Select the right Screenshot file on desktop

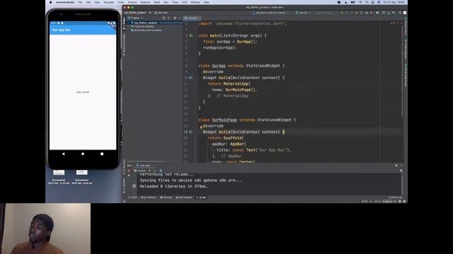point(82,177)
